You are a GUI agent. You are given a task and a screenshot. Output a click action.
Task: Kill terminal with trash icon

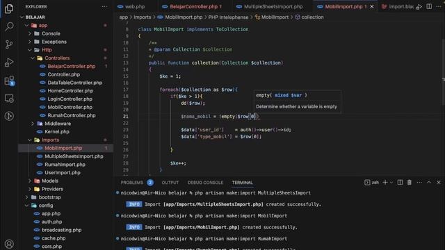point(410,183)
